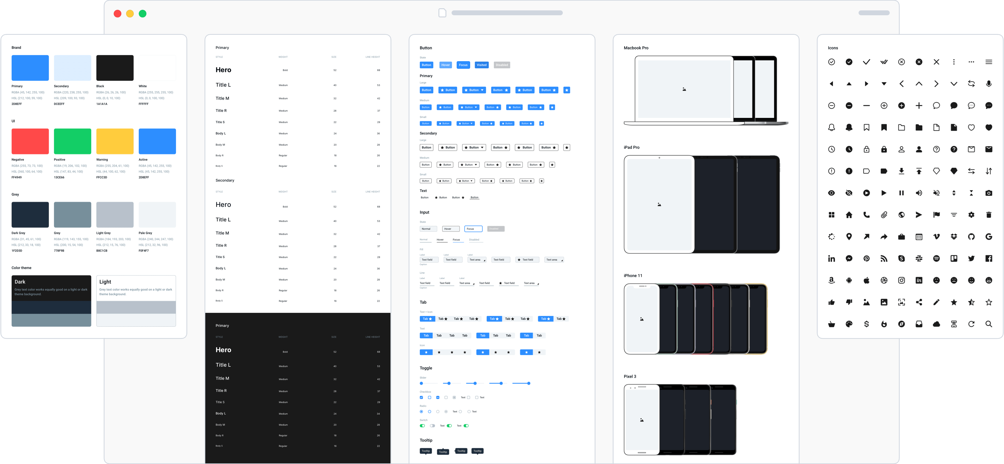Select the notification bell icon

[x=832, y=127]
